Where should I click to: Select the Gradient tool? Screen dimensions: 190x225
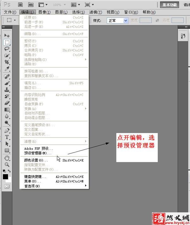coord(7,109)
